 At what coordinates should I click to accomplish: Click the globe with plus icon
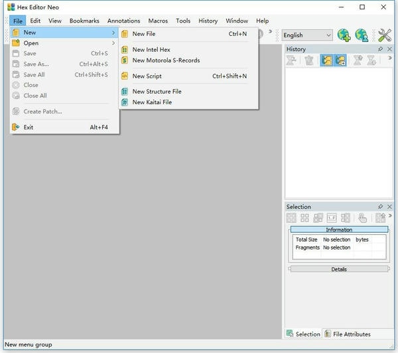click(344, 35)
